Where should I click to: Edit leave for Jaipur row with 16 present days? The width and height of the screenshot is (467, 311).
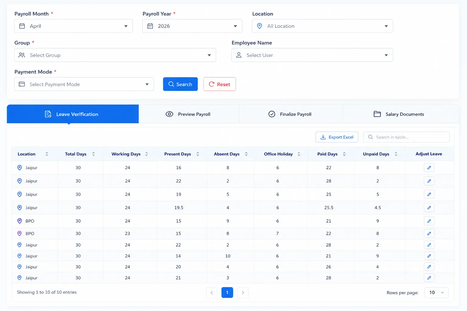pos(429,168)
